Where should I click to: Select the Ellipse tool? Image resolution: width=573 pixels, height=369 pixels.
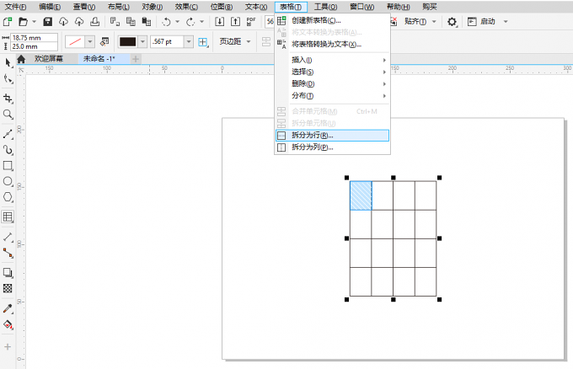[x=8, y=181]
